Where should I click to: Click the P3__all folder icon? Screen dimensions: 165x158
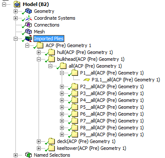click(75, 93)
